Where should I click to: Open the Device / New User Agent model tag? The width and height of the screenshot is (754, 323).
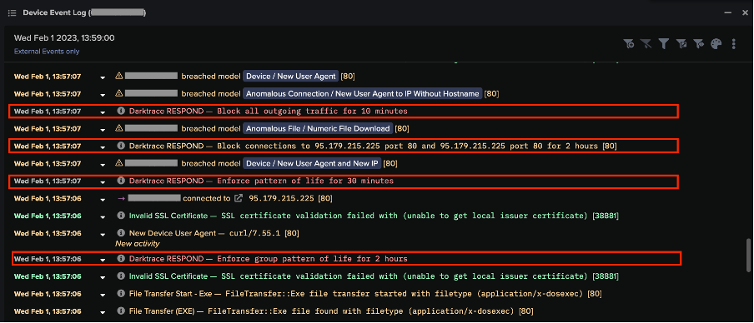290,76
